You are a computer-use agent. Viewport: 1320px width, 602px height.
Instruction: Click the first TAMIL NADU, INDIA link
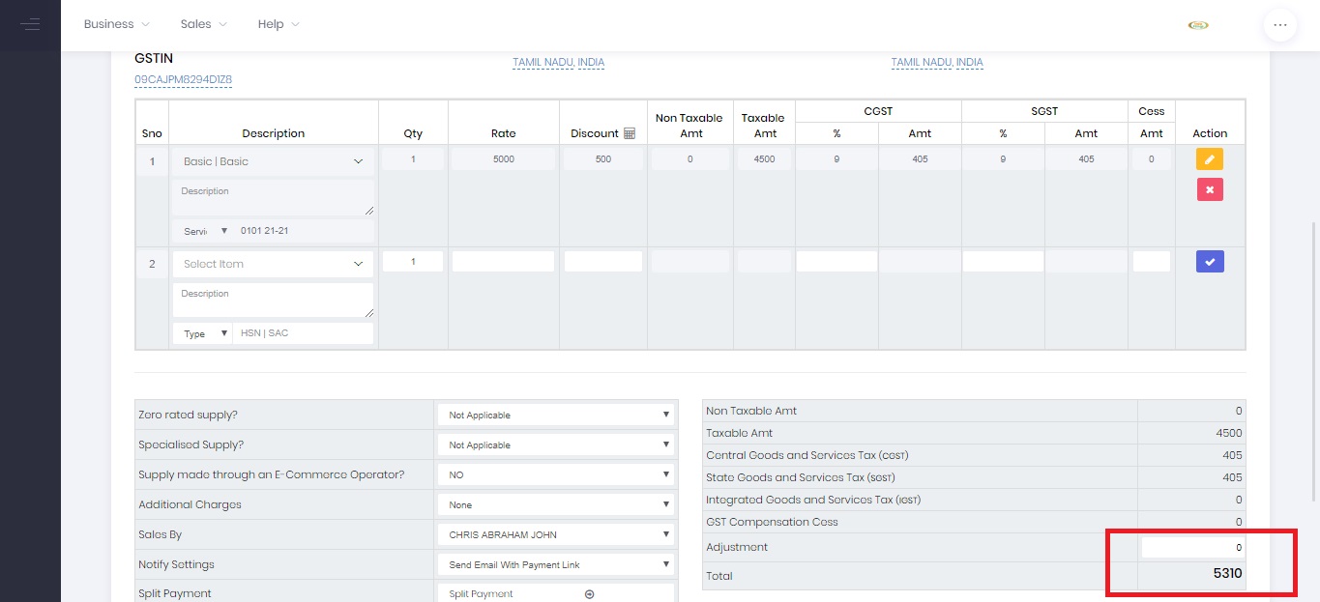coord(558,63)
